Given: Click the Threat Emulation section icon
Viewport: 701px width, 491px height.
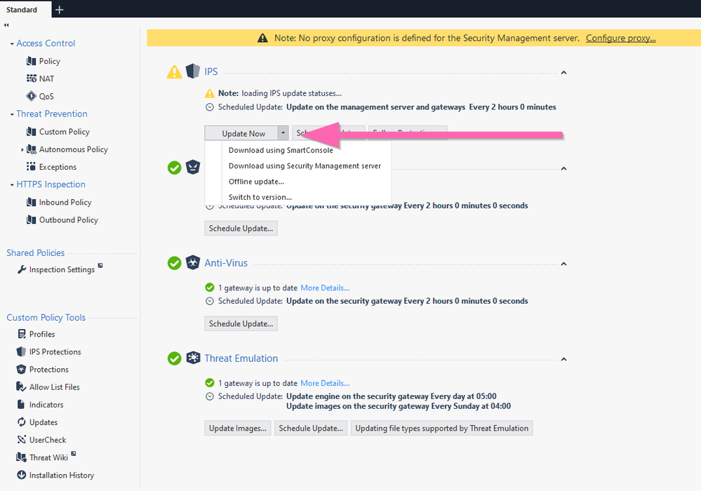Looking at the screenshot, I should [193, 358].
